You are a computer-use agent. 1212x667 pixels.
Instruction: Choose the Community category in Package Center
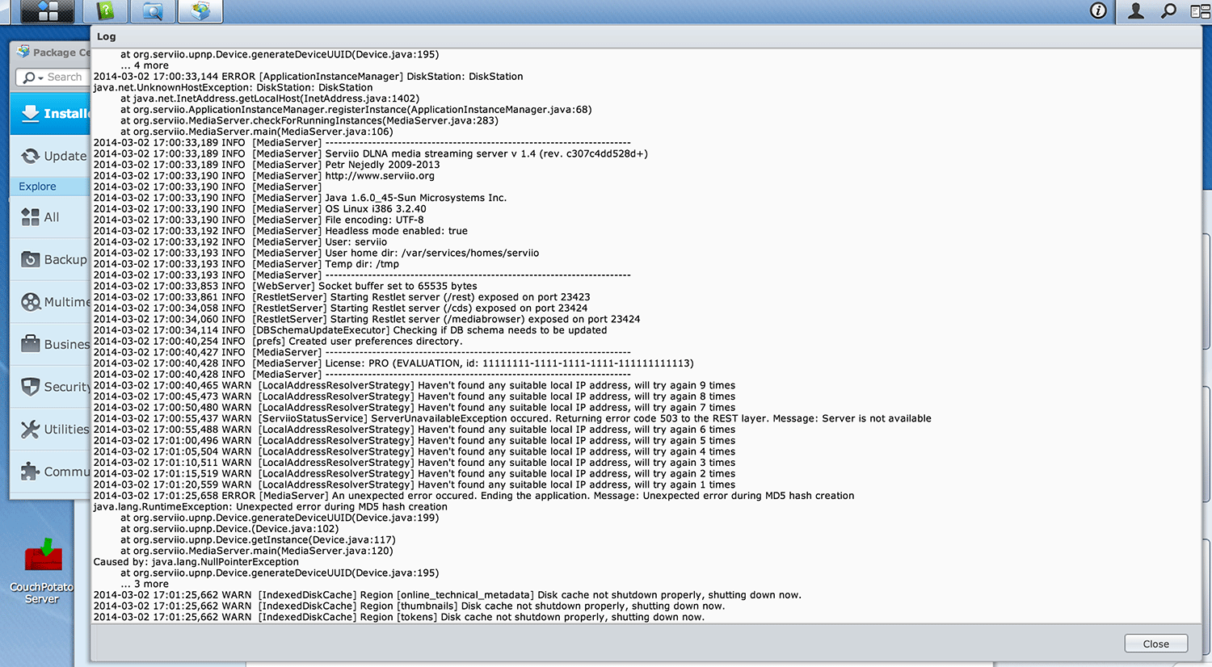click(50, 472)
